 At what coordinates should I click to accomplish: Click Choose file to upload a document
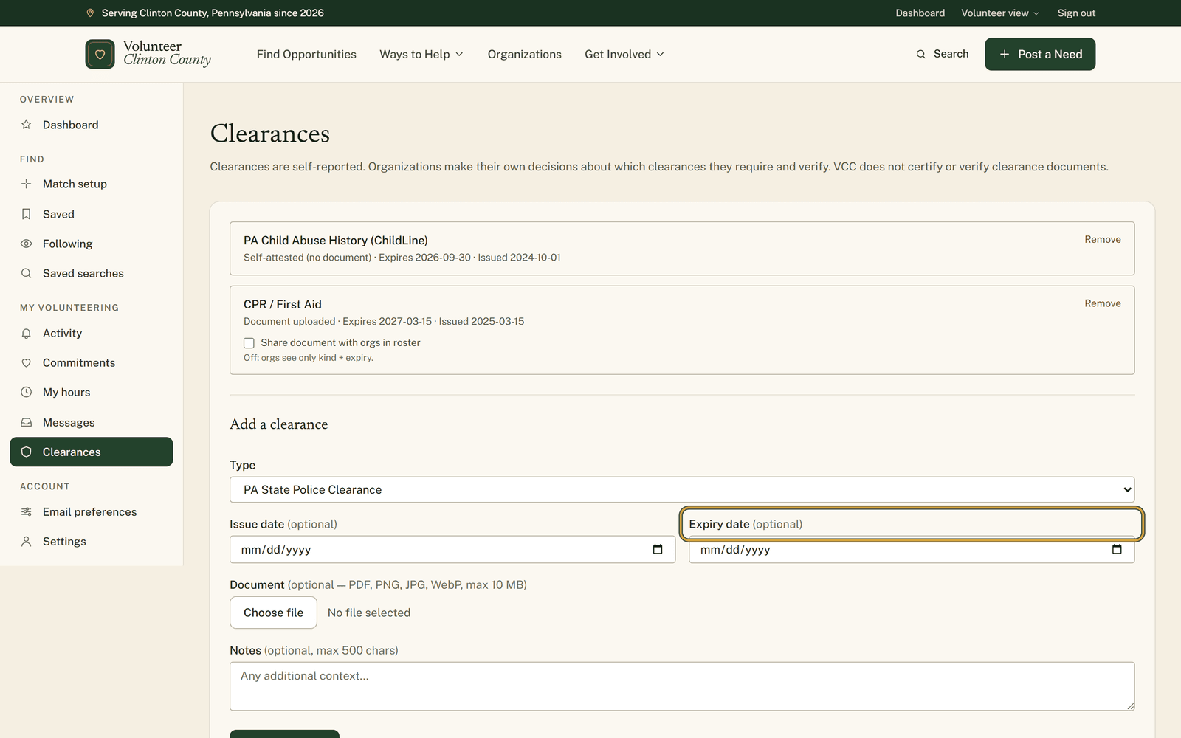point(273,613)
